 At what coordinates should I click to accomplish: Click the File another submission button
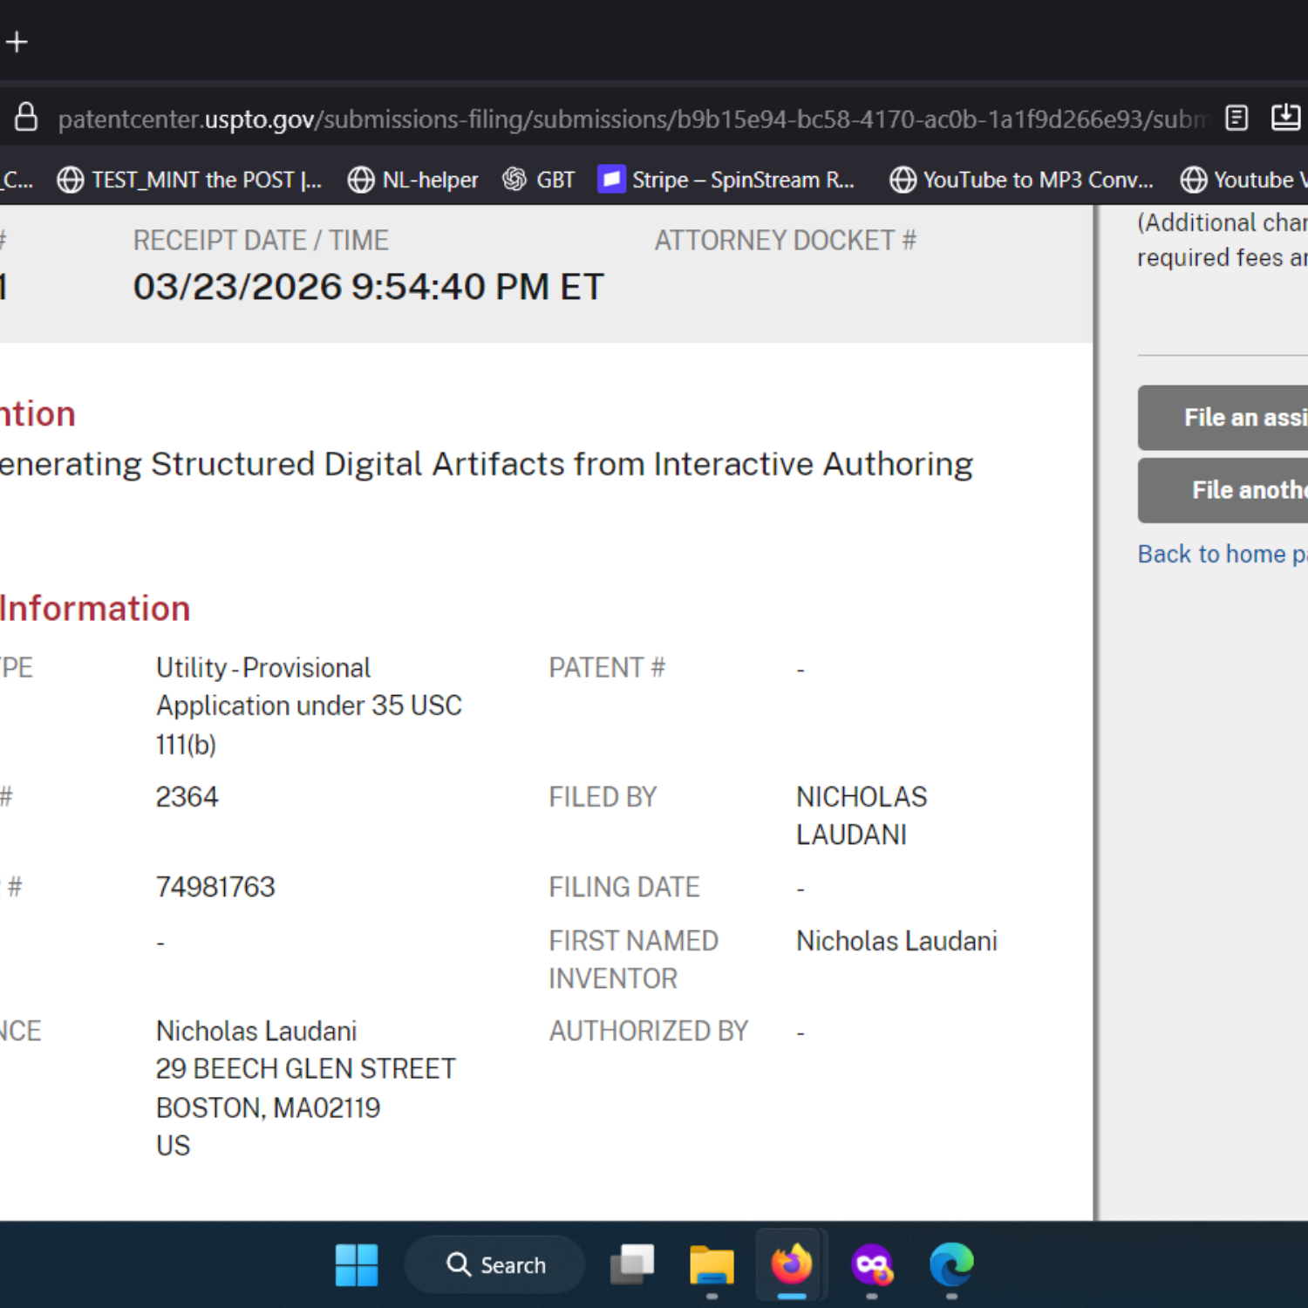click(1223, 490)
